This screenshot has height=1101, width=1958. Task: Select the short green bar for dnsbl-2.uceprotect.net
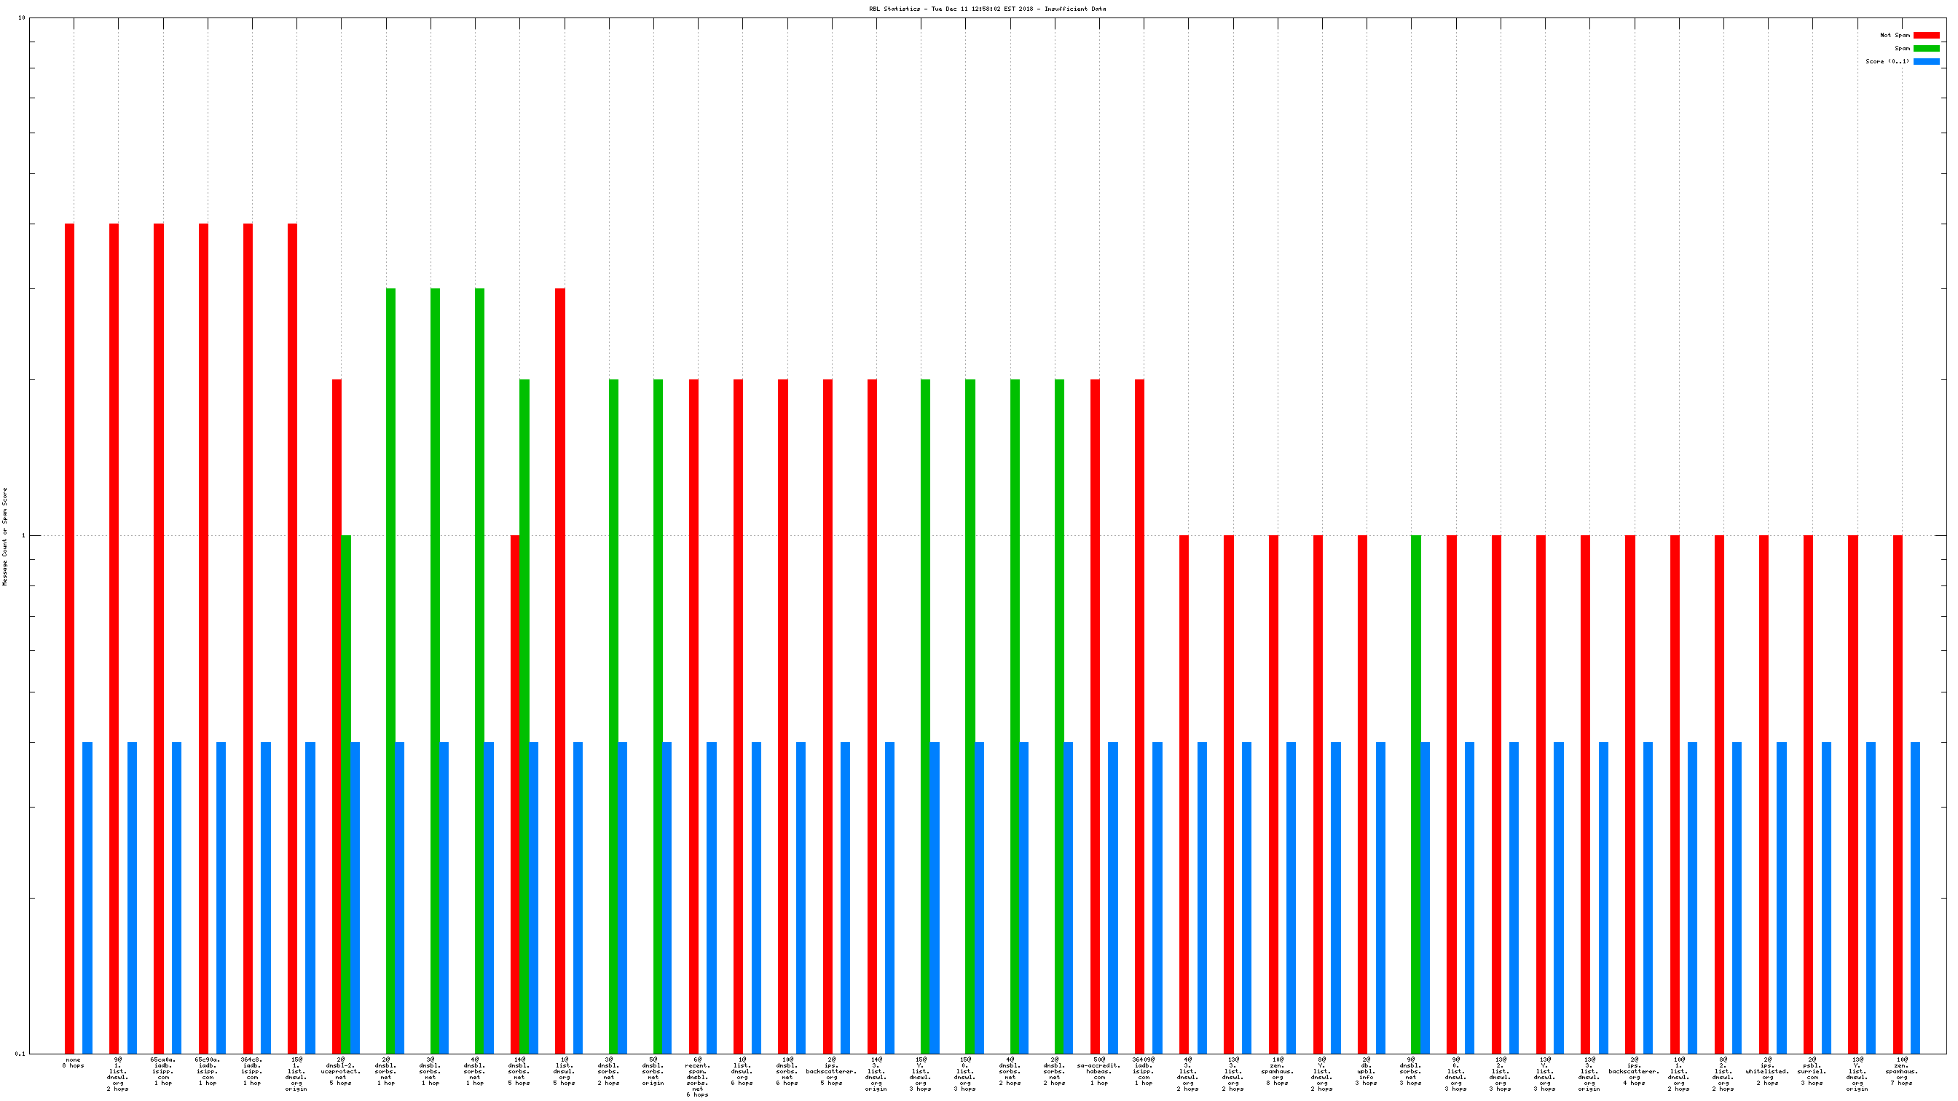pos(346,794)
